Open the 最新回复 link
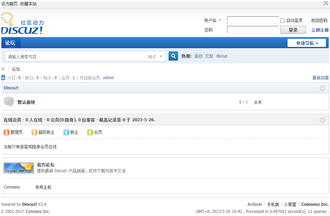 (320, 78)
